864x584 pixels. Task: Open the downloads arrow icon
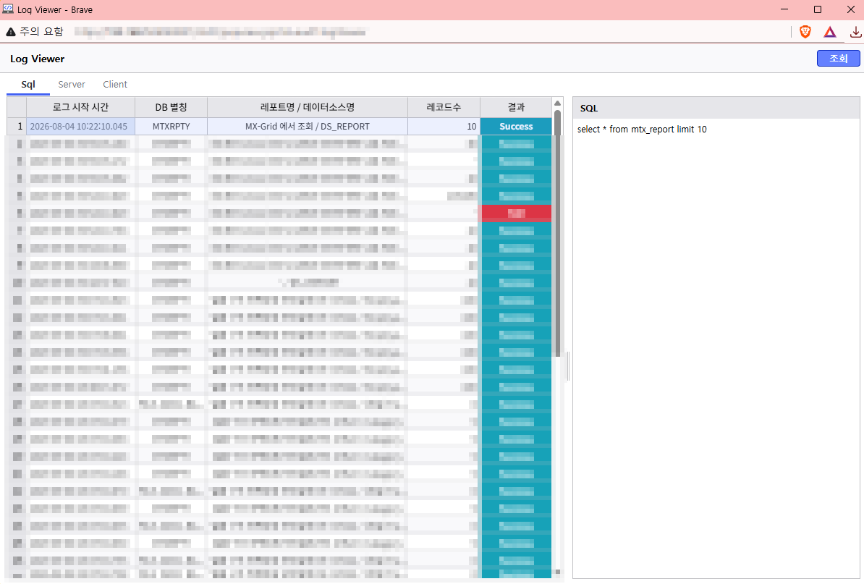(855, 32)
